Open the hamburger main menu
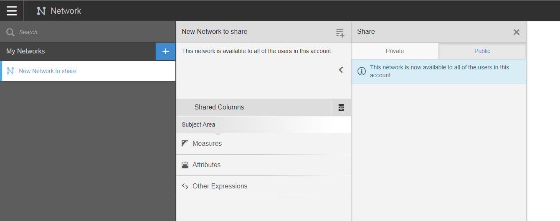The width and height of the screenshot is (560, 221). tap(12, 11)
